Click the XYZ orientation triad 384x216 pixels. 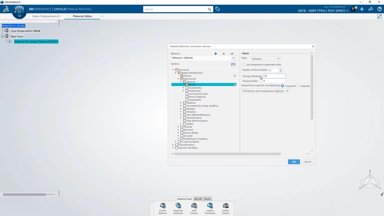370,181
